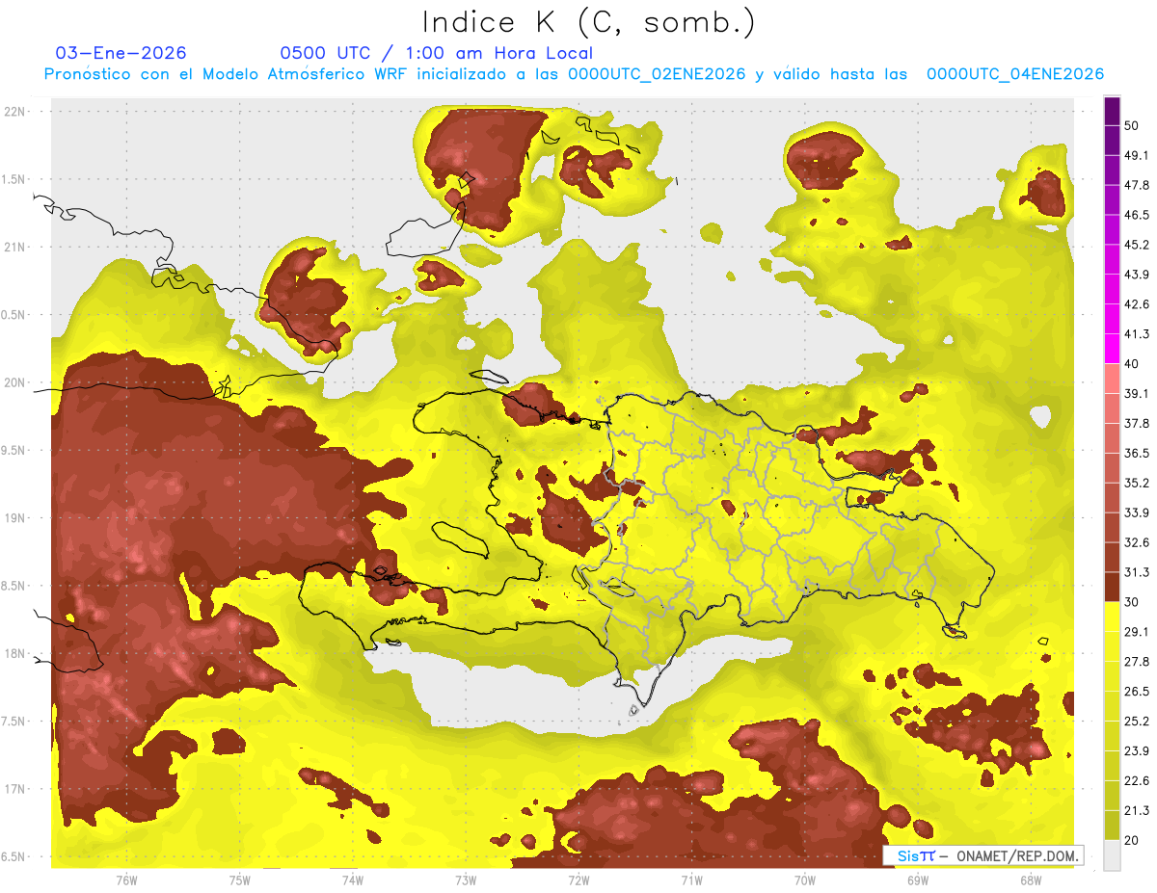Click the '73W' longitude axis label
Viewport: 1157px width, 893px height.
coord(466,880)
